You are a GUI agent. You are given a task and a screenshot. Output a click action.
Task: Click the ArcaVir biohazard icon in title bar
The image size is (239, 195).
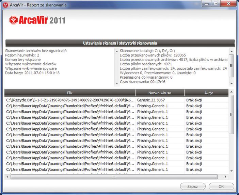(x=5, y=5)
